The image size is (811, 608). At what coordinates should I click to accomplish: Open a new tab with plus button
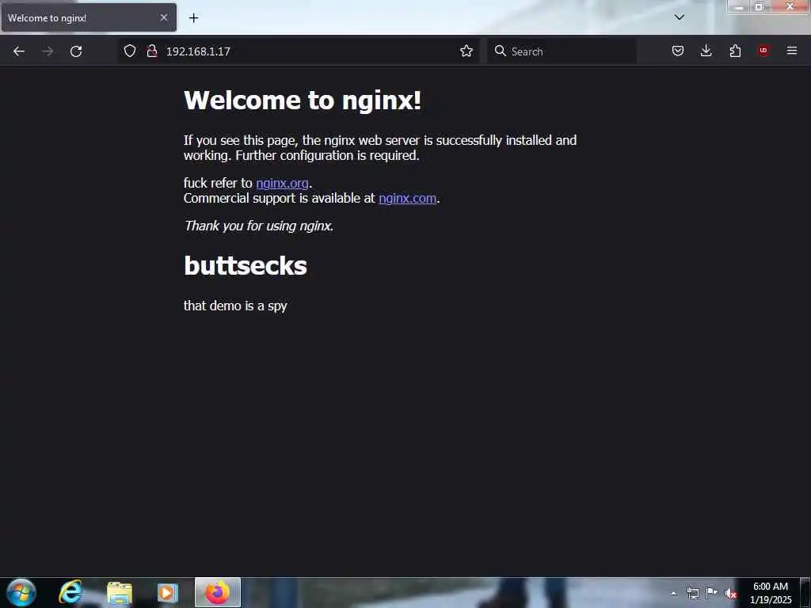tap(193, 18)
